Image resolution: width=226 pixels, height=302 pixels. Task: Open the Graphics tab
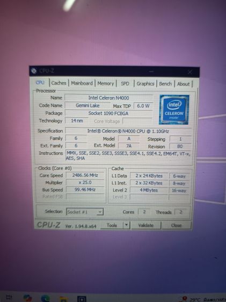point(145,84)
